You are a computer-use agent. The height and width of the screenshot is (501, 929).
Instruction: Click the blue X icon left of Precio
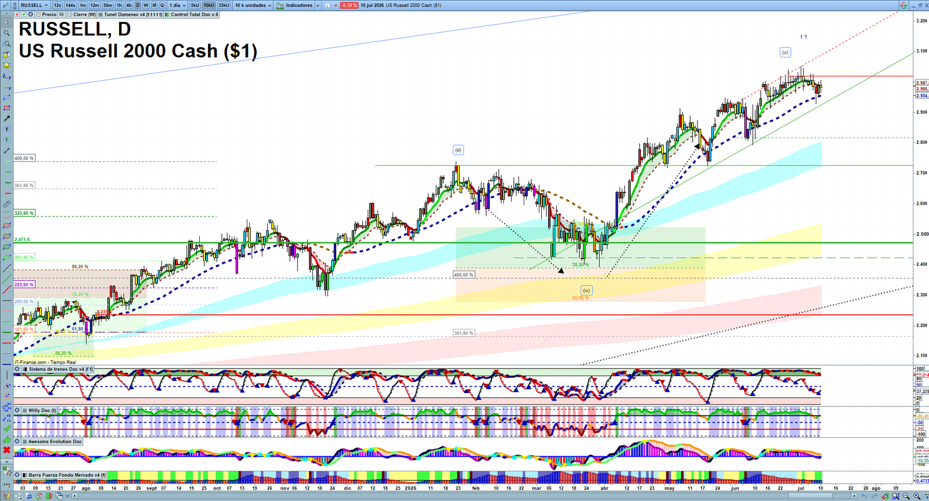(x=31, y=15)
